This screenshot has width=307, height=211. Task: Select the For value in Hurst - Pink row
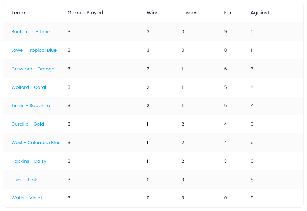[x=225, y=180]
